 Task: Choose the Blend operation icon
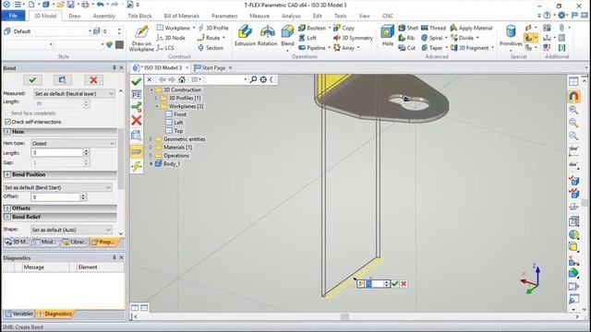coord(287,36)
